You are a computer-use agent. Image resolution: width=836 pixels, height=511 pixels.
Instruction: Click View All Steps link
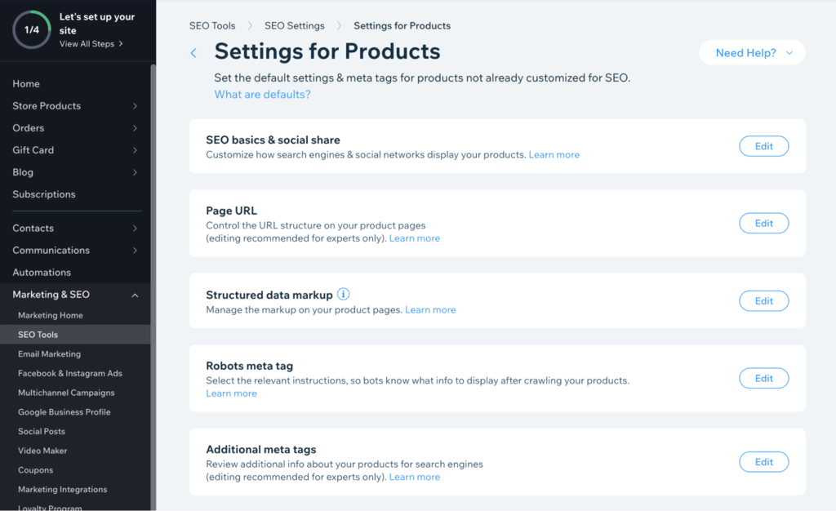[x=91, y=44]
